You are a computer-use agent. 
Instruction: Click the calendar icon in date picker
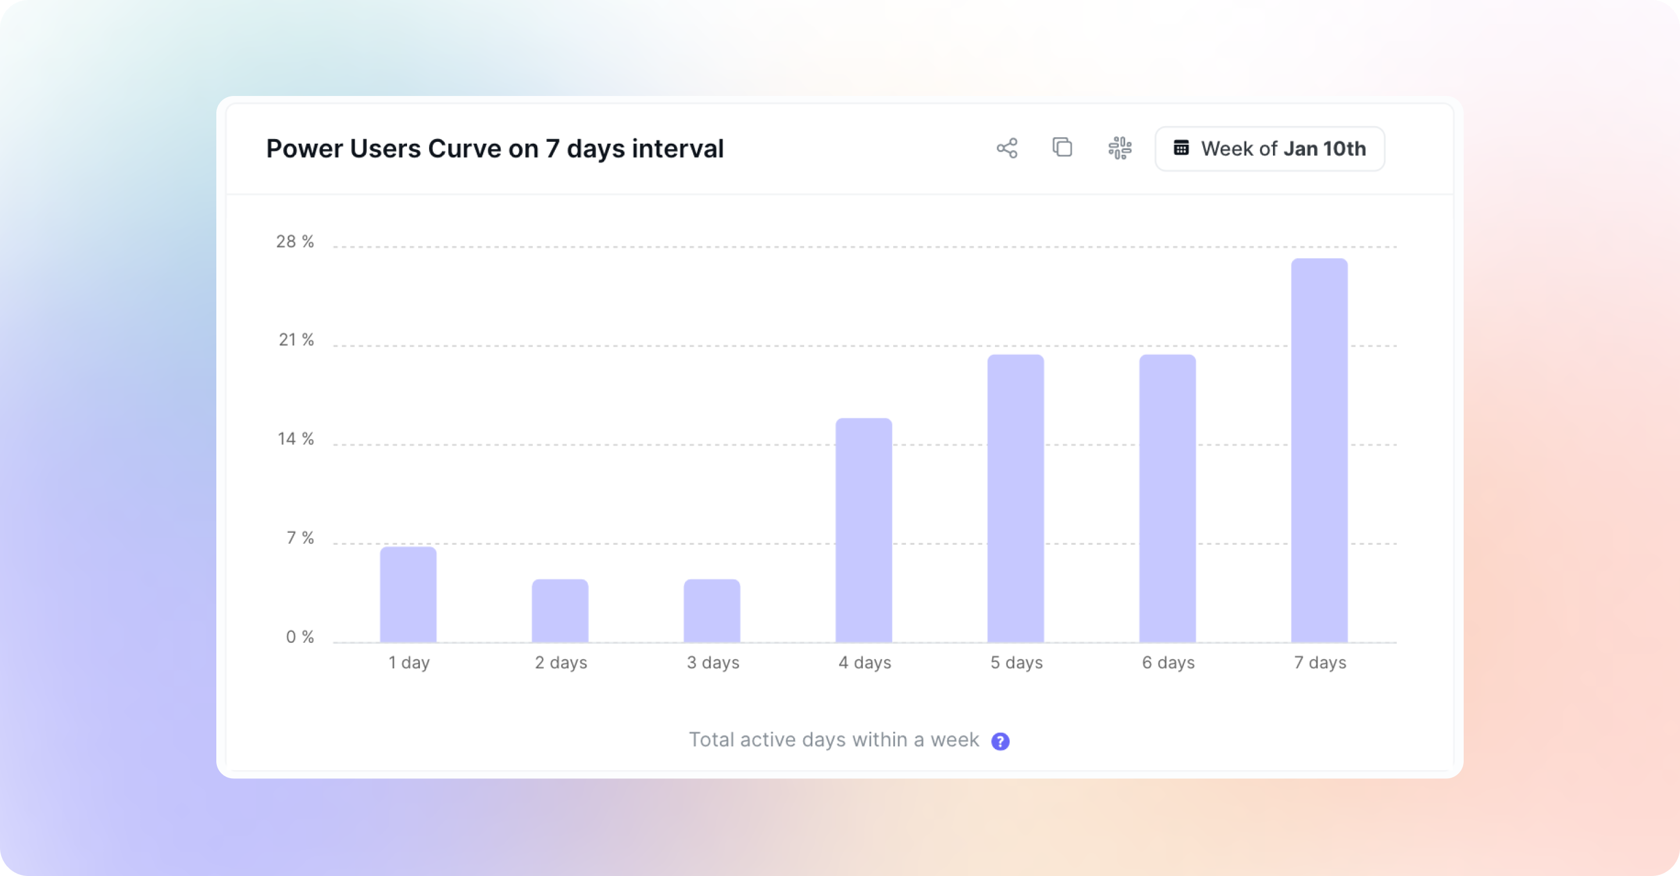[1181, 148]
